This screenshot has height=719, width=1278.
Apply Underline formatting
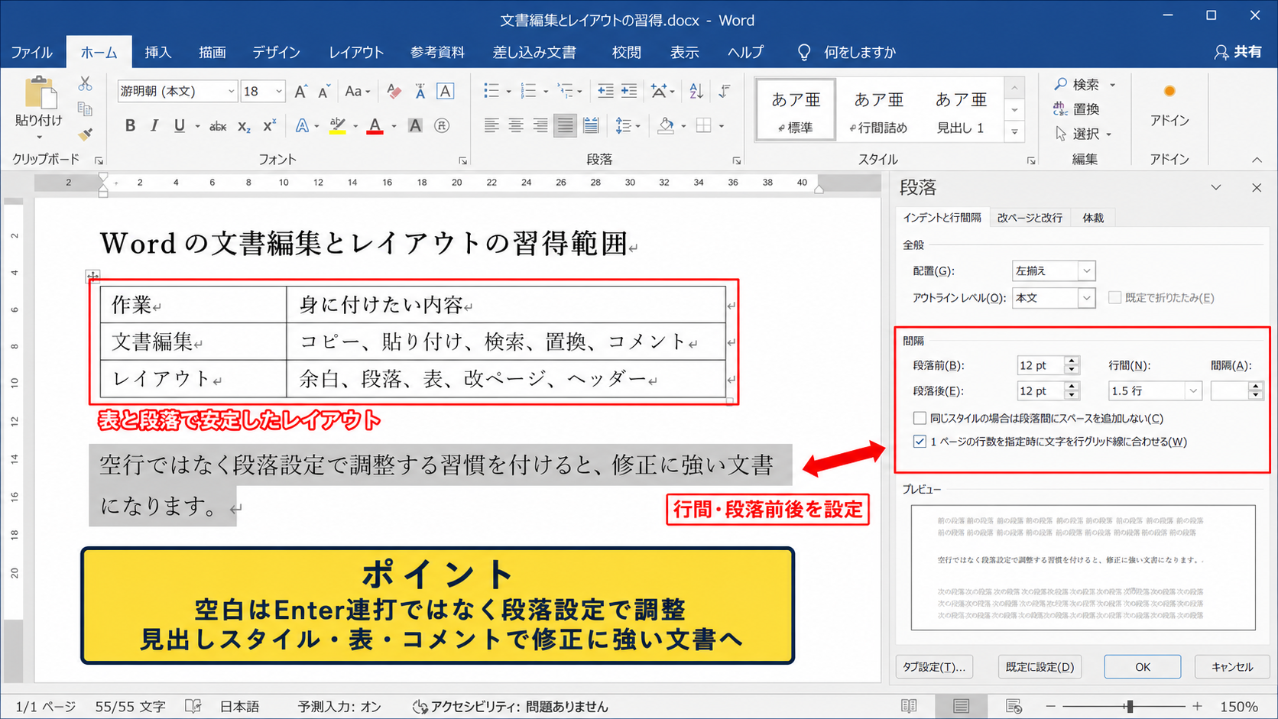click(x=179, y=125)
